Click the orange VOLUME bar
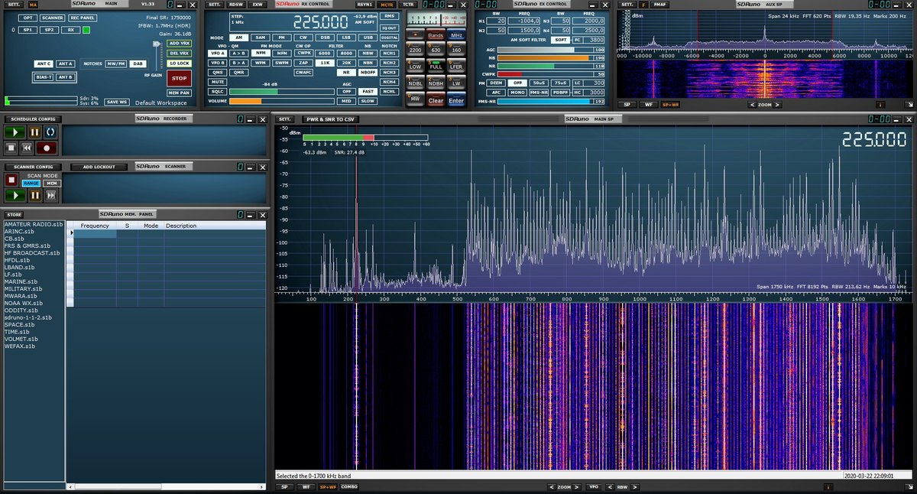Screen dimensions: 917x494 282,101
